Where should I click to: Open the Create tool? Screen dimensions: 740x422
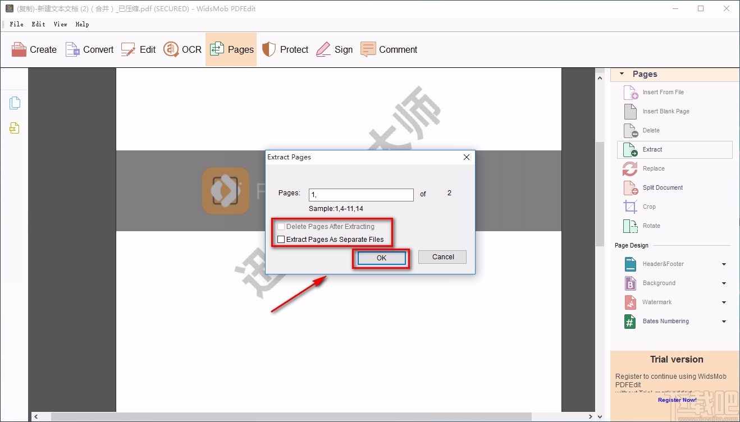pos(34,49)
